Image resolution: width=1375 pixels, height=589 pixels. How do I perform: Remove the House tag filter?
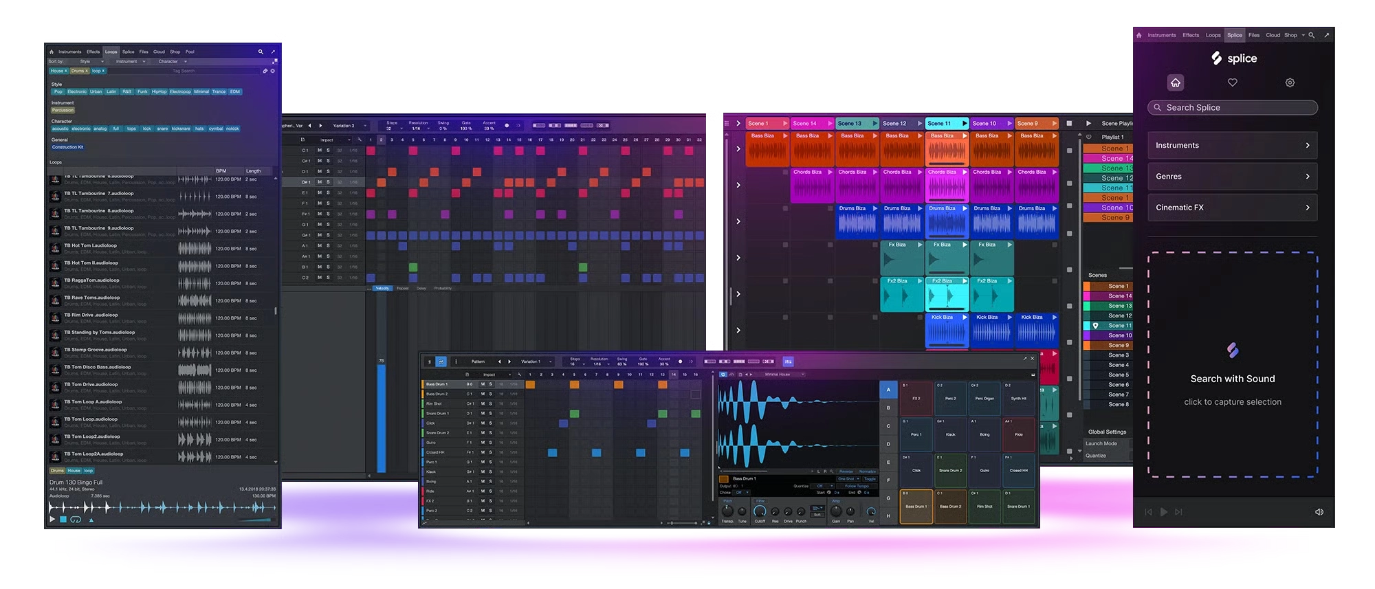pos(66,71)
